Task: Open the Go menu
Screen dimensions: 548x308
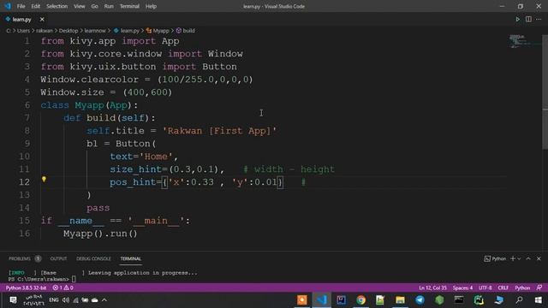Action: [x=94, y=6]
